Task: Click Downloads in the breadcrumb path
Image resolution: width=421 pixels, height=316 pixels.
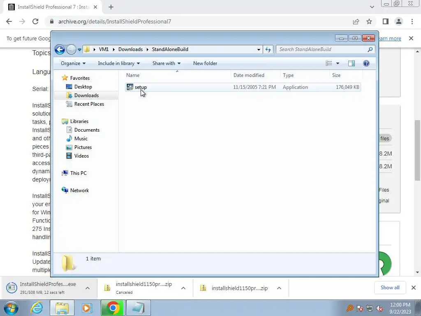Action: click(x=130, y=49)
